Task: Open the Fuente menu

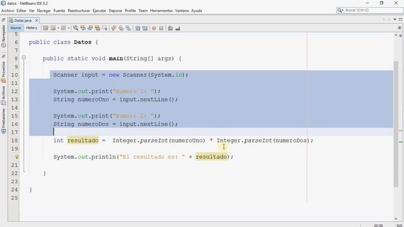Action: coord(59,11)
